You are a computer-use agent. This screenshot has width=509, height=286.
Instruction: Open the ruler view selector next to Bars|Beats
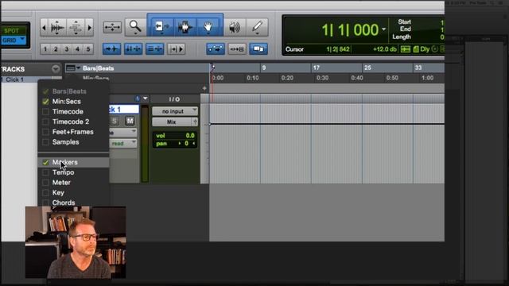pos(72,68)
